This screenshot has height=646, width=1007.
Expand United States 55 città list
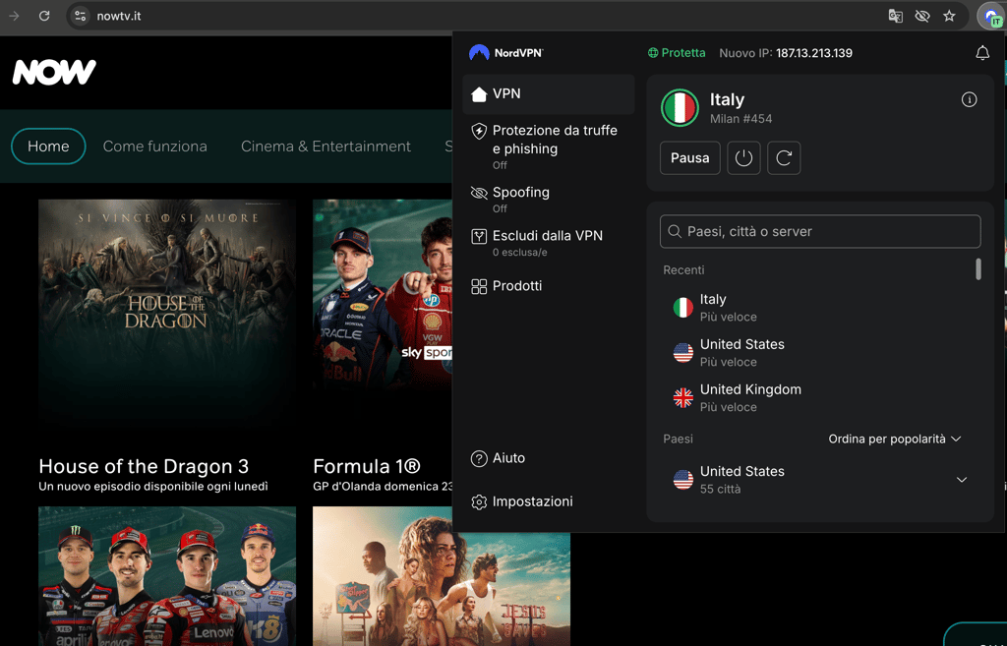(x=962, y=480)
